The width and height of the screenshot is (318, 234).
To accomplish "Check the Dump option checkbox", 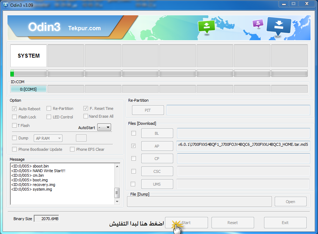I will click(14, 138).
